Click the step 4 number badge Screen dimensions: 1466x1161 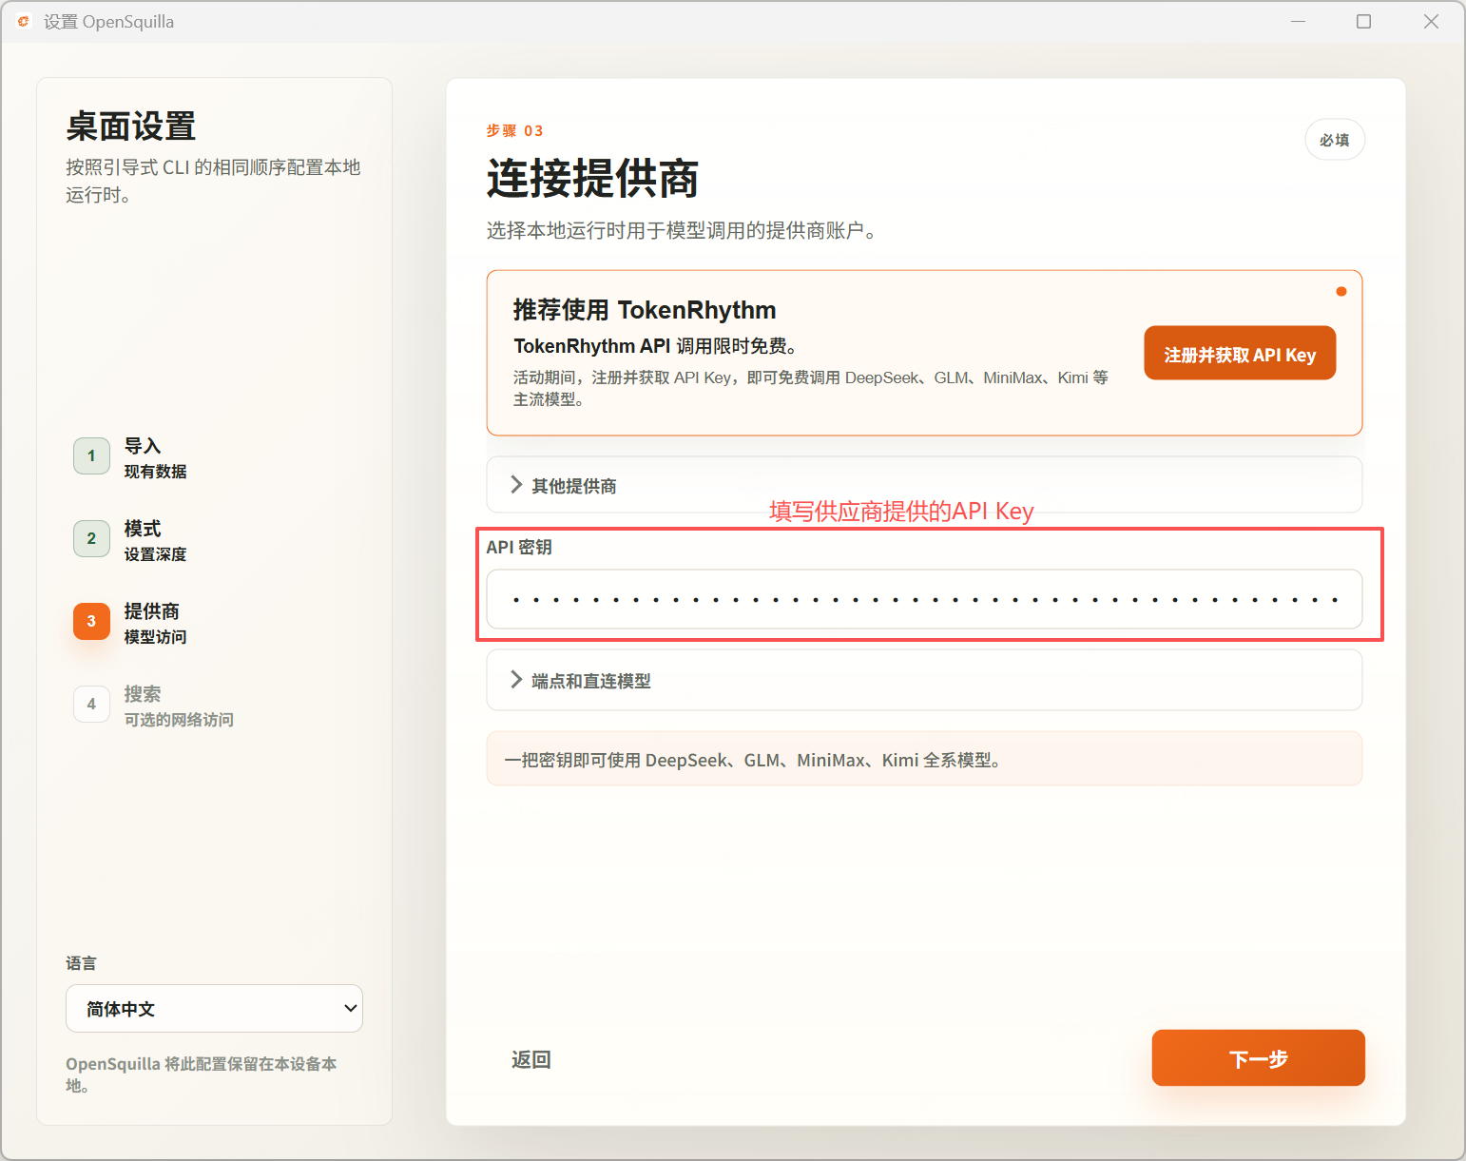[x=91, y=704]
